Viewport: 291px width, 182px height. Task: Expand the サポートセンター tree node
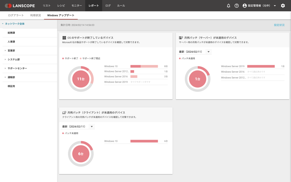click(x=5, y=68)
